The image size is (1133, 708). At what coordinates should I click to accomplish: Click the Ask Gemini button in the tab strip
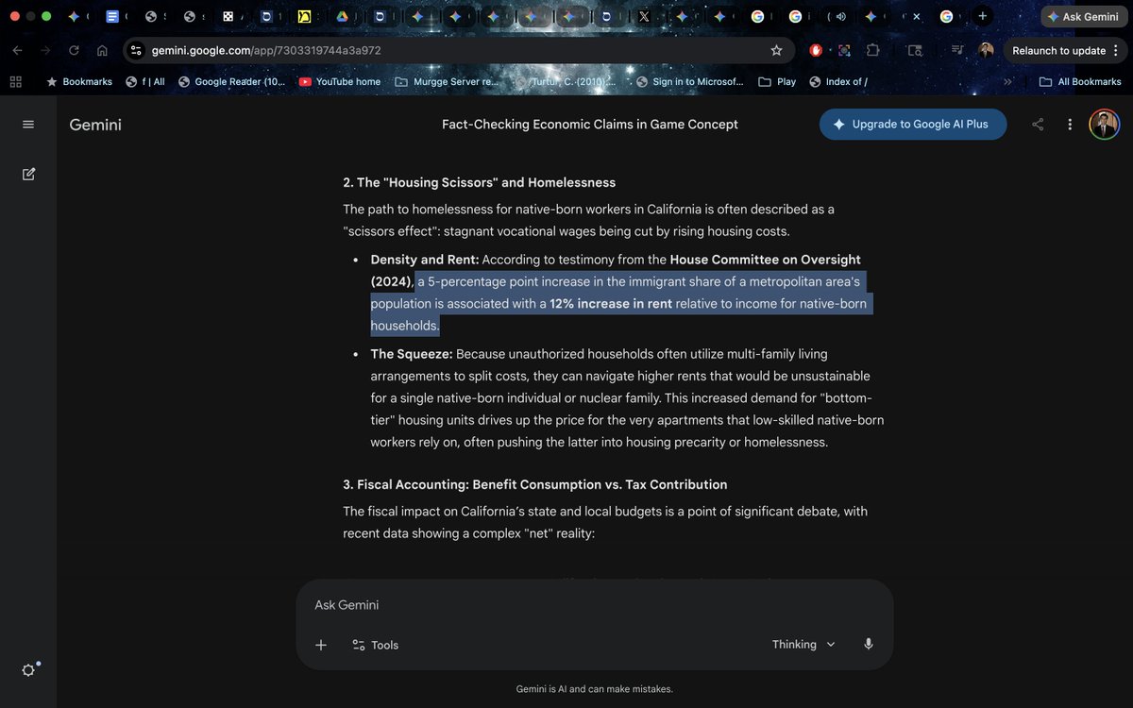1083,16
